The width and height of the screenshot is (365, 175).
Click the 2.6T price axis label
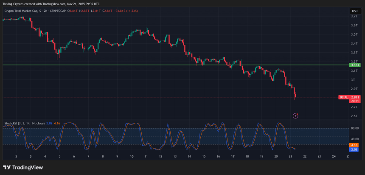(x=354, y=116)
